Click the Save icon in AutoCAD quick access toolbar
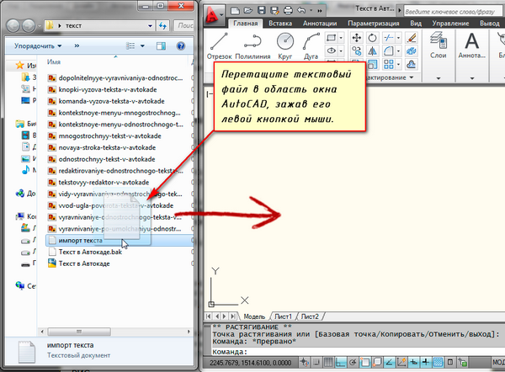The width and height of the screenshot is (505, 372). point(261,11)
